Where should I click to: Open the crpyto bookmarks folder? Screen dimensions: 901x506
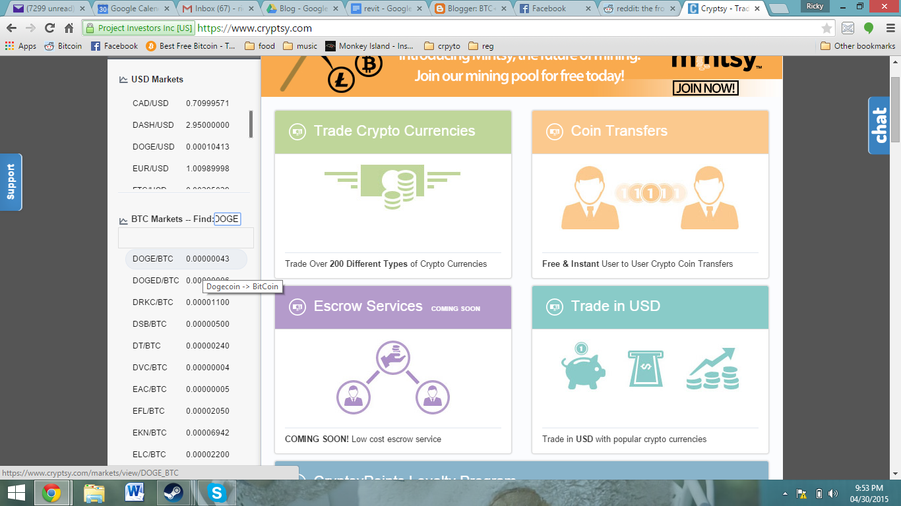click(x=443, y=46)
